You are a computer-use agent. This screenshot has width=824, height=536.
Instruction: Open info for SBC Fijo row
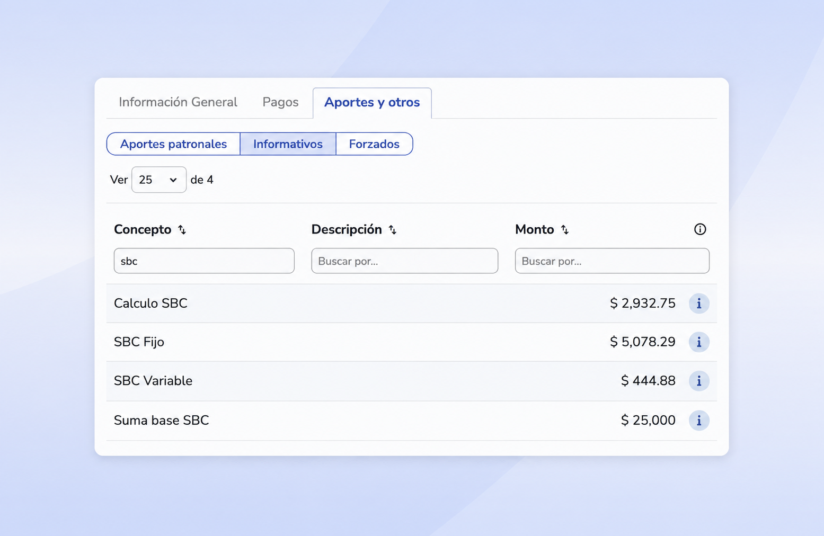699,342
